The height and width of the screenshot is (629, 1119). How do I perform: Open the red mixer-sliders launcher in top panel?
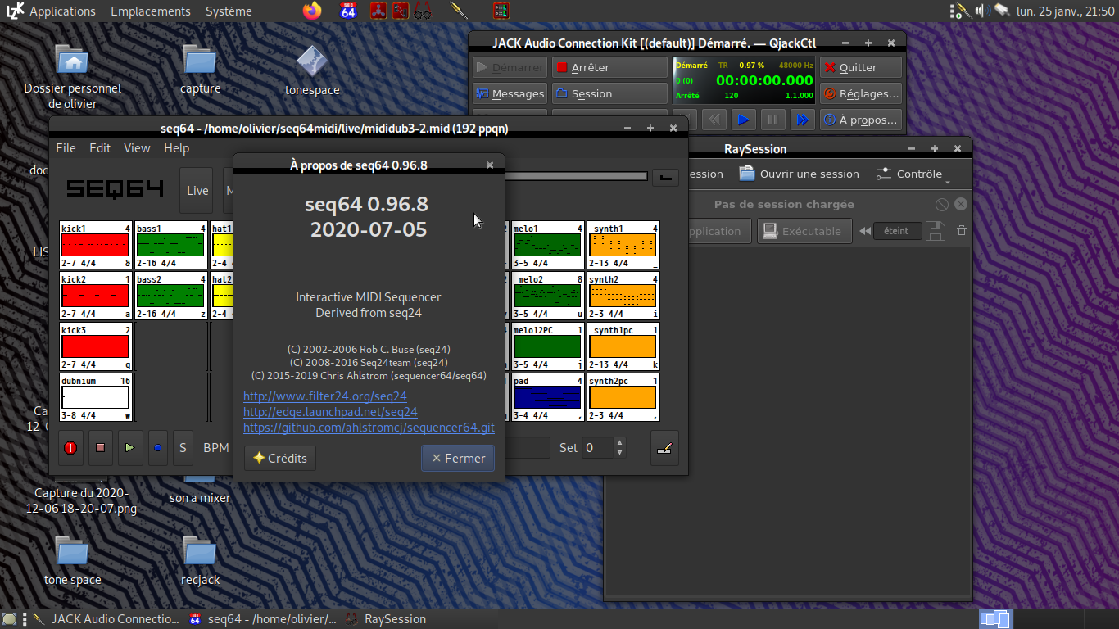click(501, 11)
